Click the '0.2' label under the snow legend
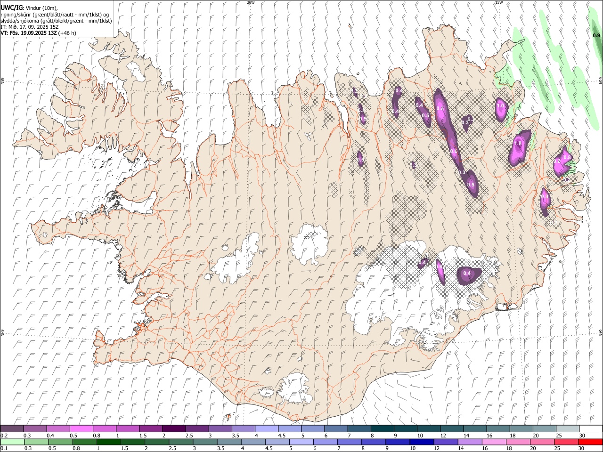The width and height of the screenshot is (603, 452). pos(4,436)
